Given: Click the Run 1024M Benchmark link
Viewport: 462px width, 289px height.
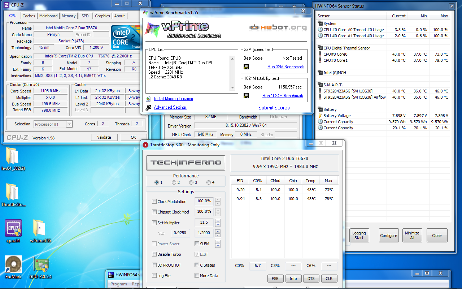Looking at the screenshot, I should coord(283,96).
